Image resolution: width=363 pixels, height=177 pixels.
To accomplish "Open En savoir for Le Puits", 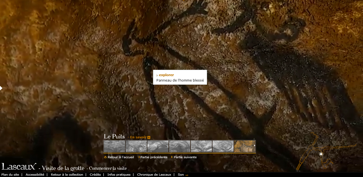I will pos(138,137).
